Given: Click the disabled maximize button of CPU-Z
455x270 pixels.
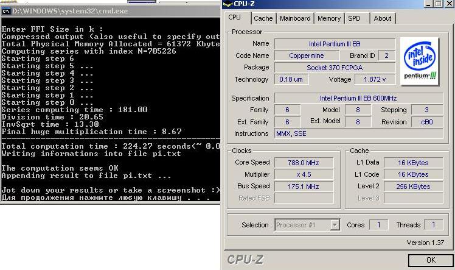Looking at the screenshot, I should [439, 4].
